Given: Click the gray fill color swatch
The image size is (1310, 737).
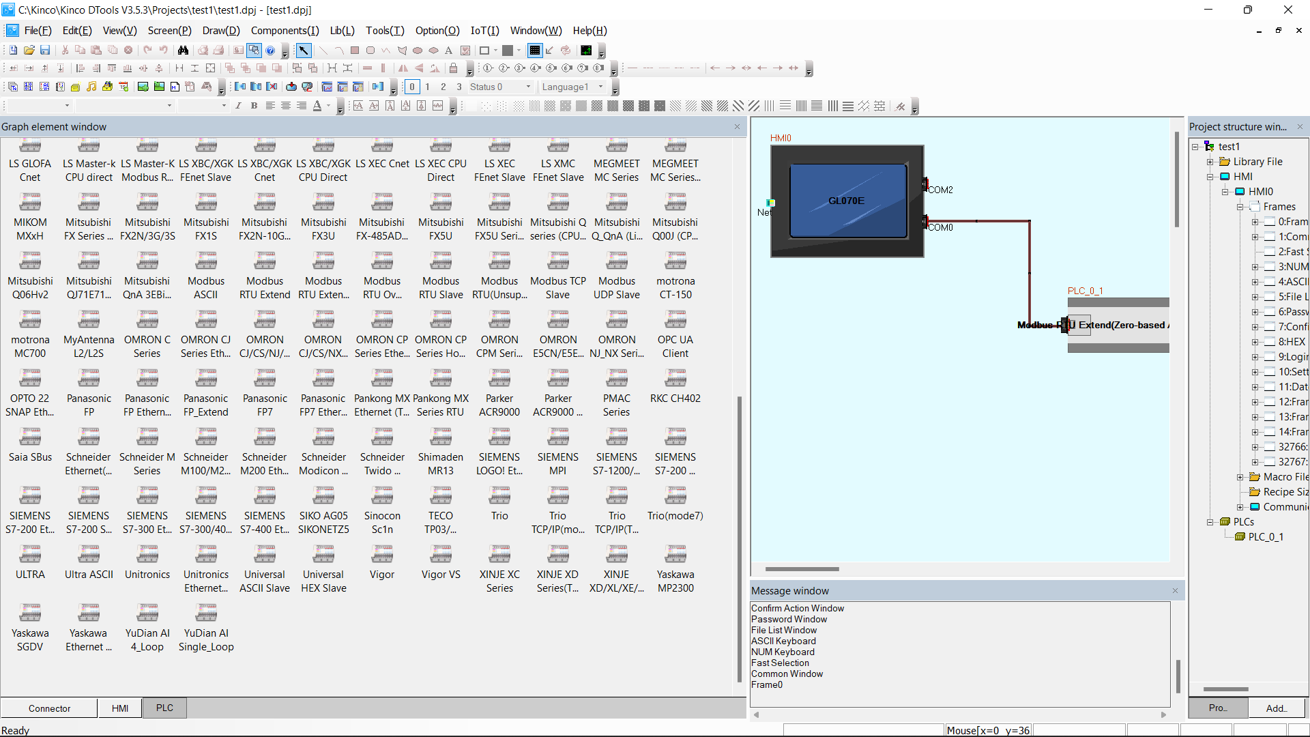Looking at the screenshot, I should (x=508, y=50).
